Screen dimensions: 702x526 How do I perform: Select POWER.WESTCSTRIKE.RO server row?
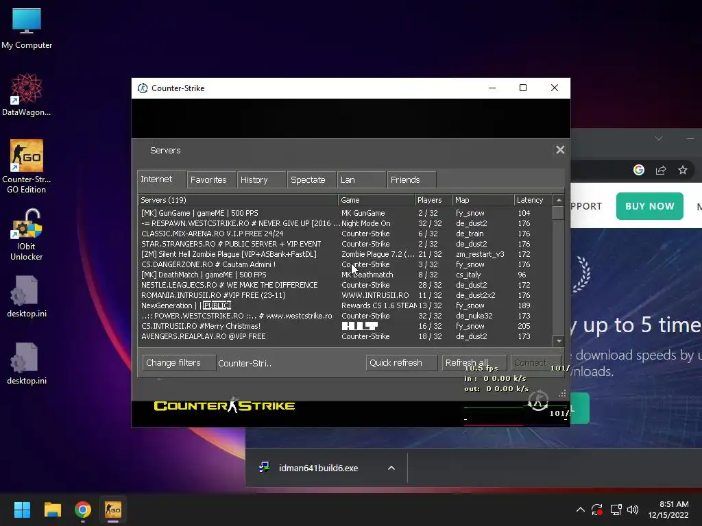346,316
